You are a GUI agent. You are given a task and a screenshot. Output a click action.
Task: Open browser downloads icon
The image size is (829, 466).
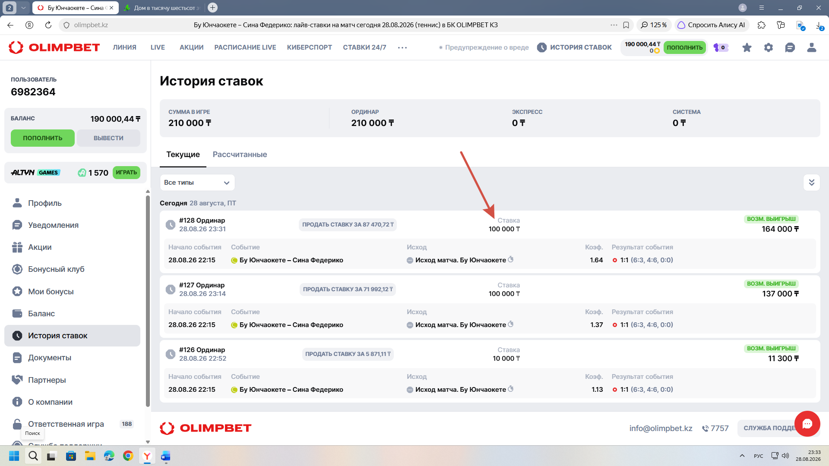tap(819, 25)
